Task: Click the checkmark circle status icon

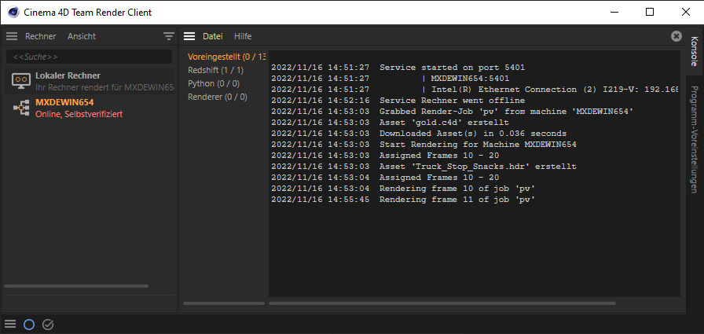Action: [x=48, y=324]
